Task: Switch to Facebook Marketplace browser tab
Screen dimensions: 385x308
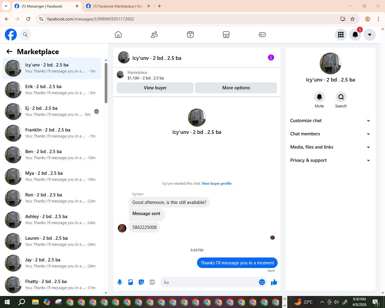Action: click(118, 6)
